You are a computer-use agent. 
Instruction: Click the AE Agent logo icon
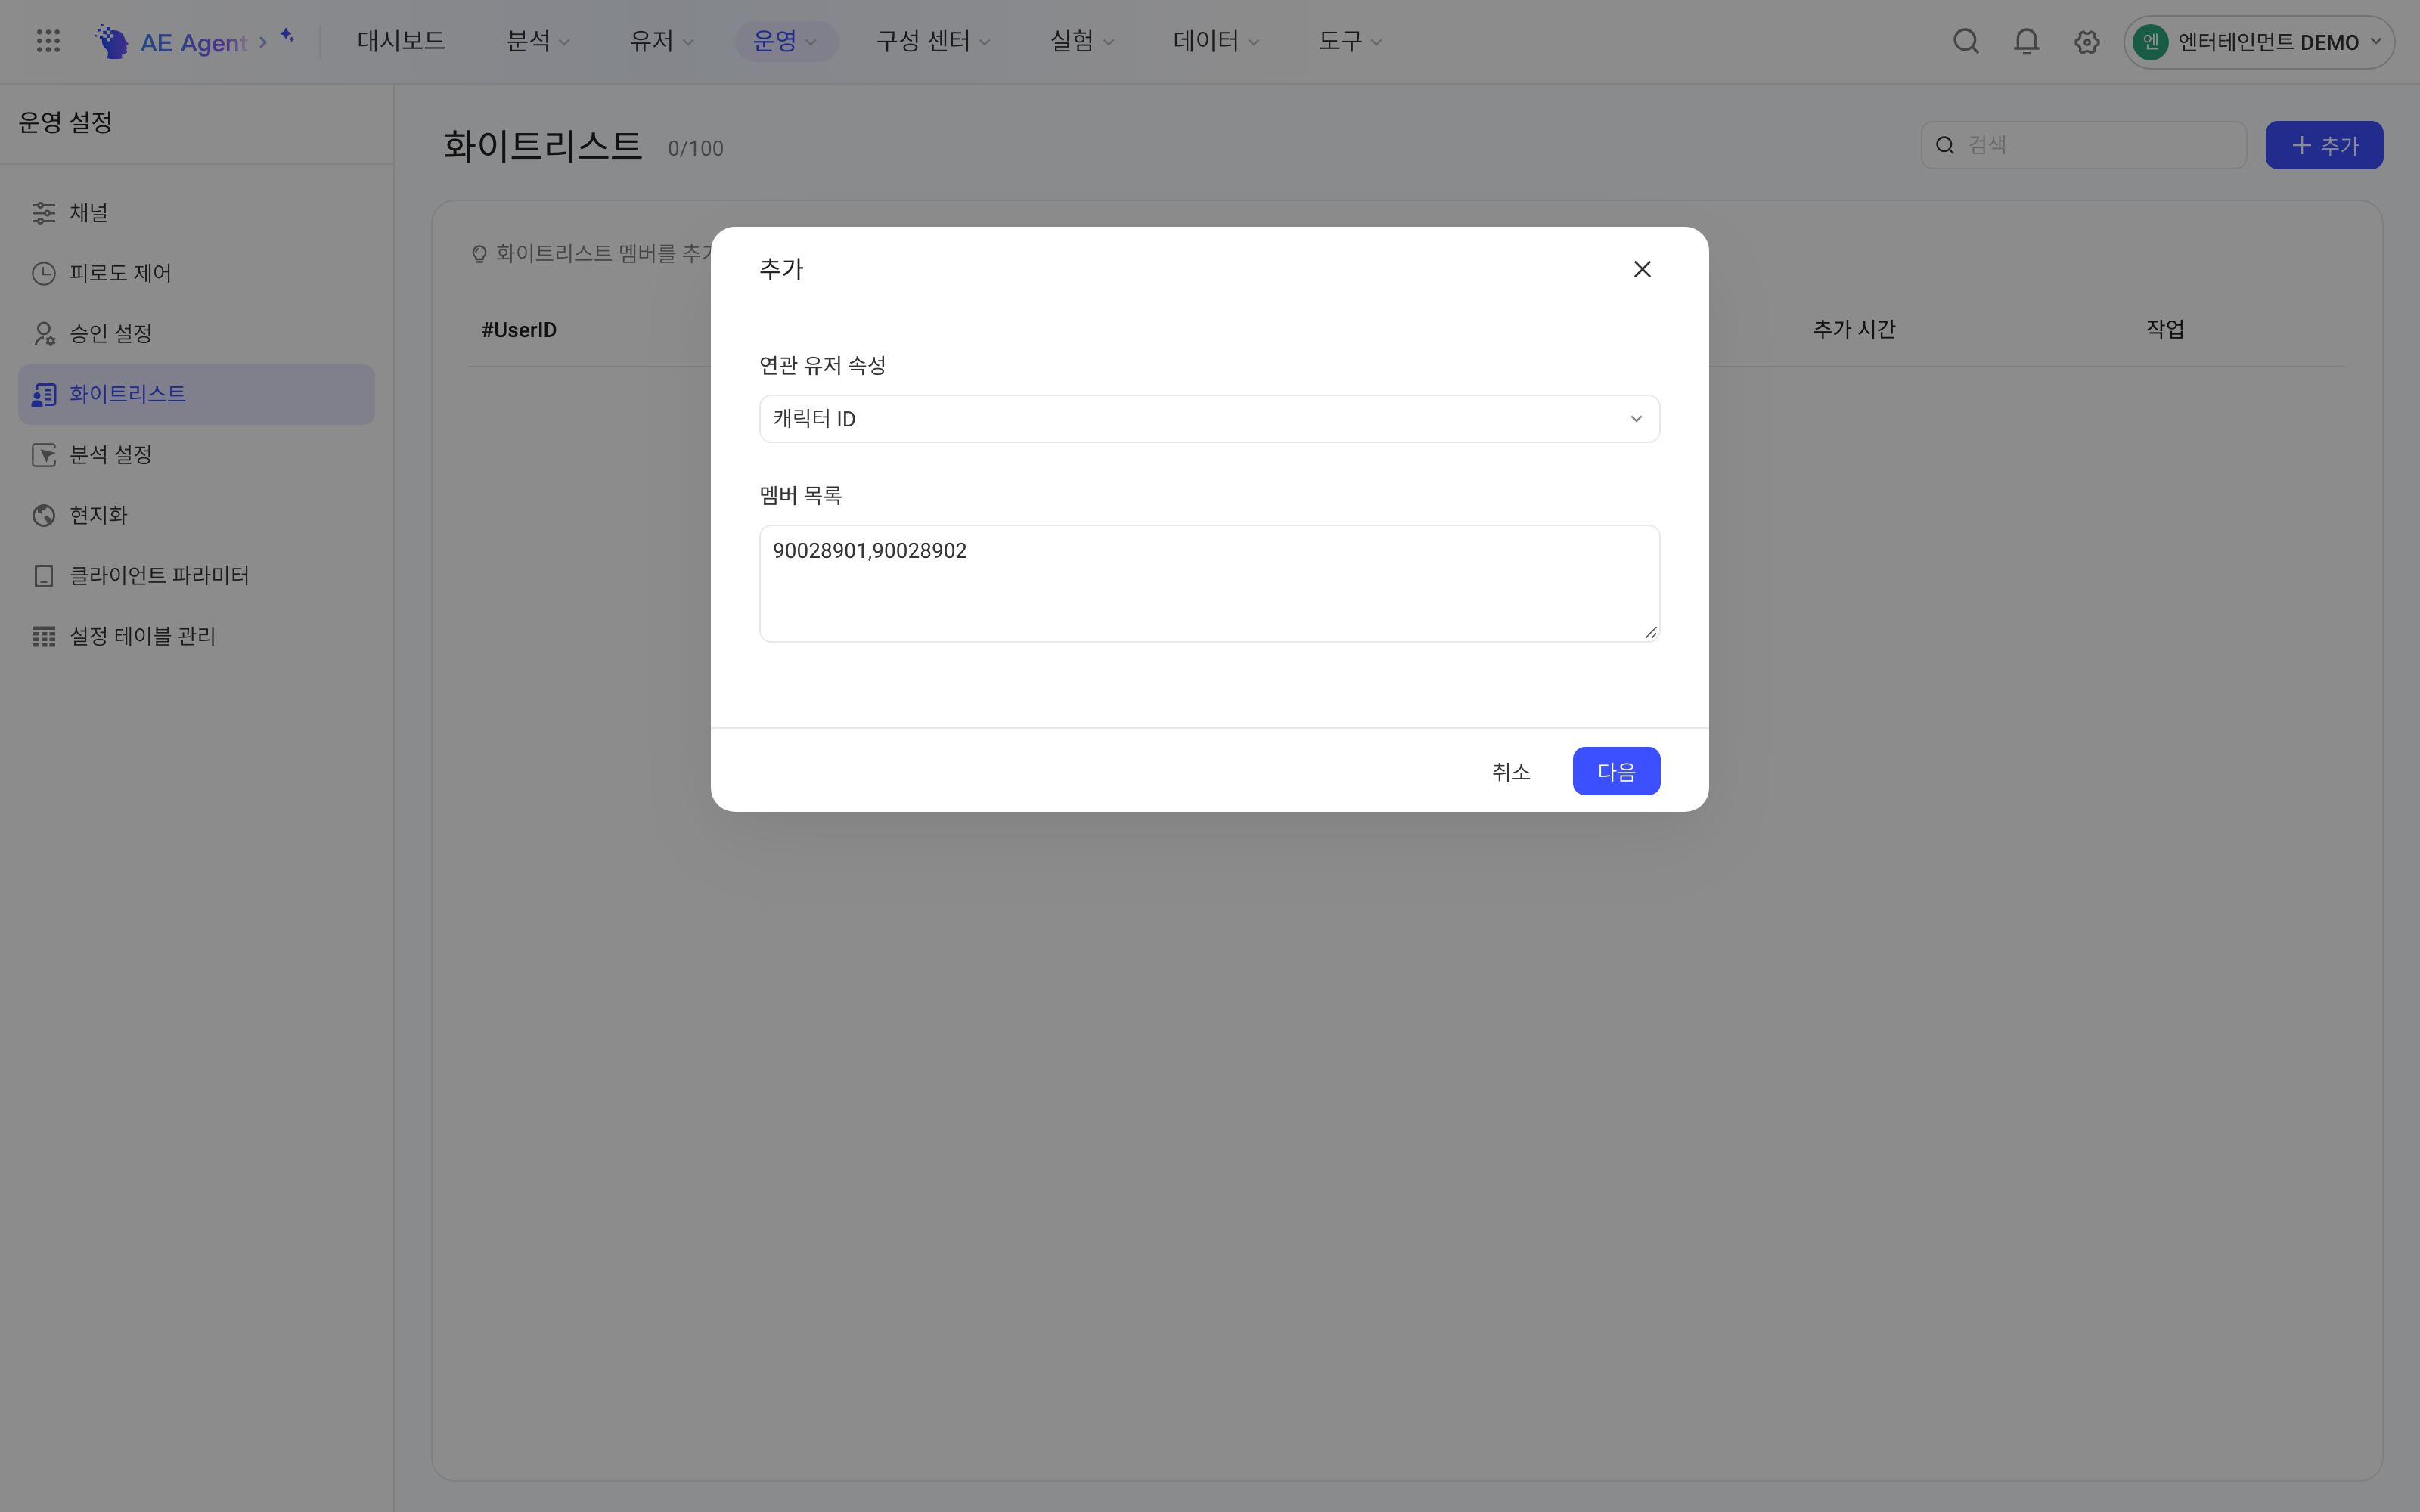111,41
